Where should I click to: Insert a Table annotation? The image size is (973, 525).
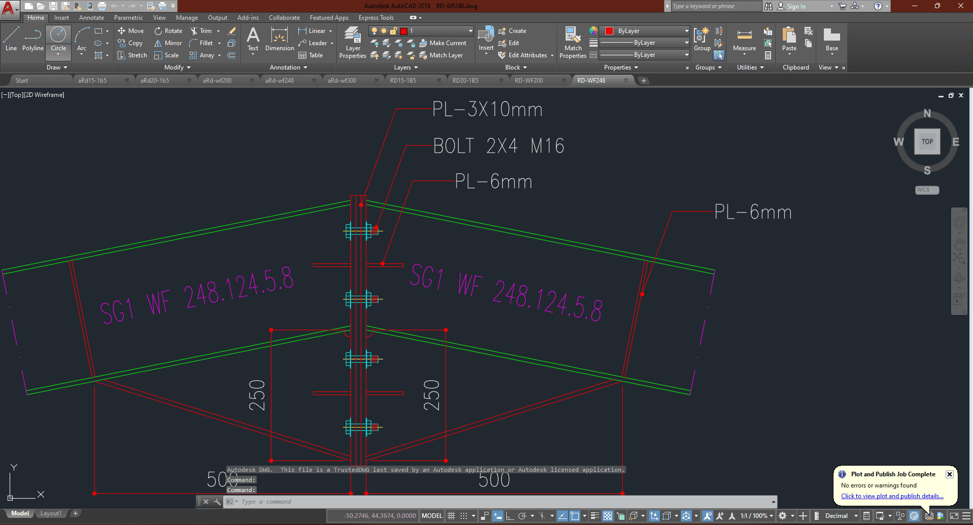pyautogui.click(x=310, y=55)
